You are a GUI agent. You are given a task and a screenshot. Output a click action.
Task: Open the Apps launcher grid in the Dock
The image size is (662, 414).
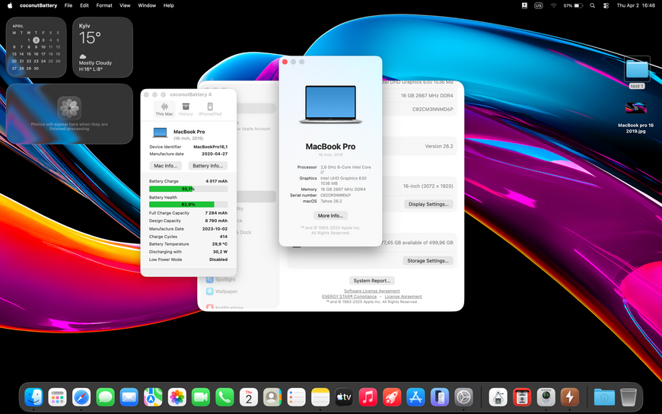point(57,397)
